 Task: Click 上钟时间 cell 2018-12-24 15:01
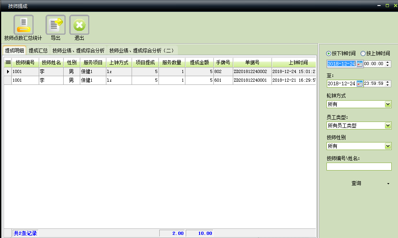point(294,71)
